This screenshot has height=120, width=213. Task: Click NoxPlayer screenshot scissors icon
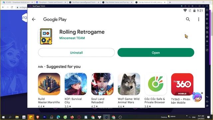207,41
